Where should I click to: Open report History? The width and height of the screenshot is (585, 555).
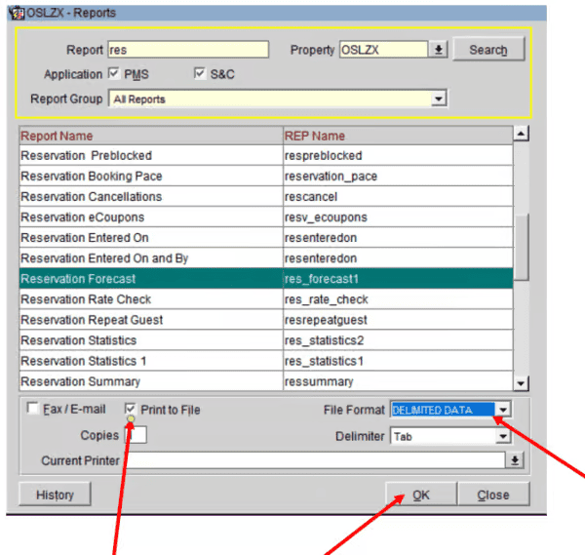tap(55, 495)
